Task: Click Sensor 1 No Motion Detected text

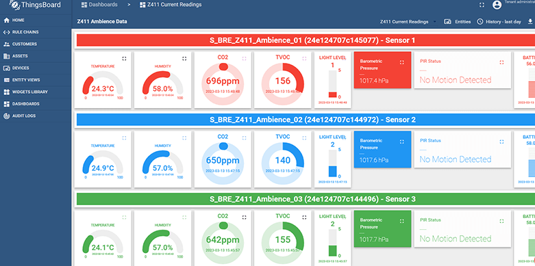Action: tap(456, 80)
